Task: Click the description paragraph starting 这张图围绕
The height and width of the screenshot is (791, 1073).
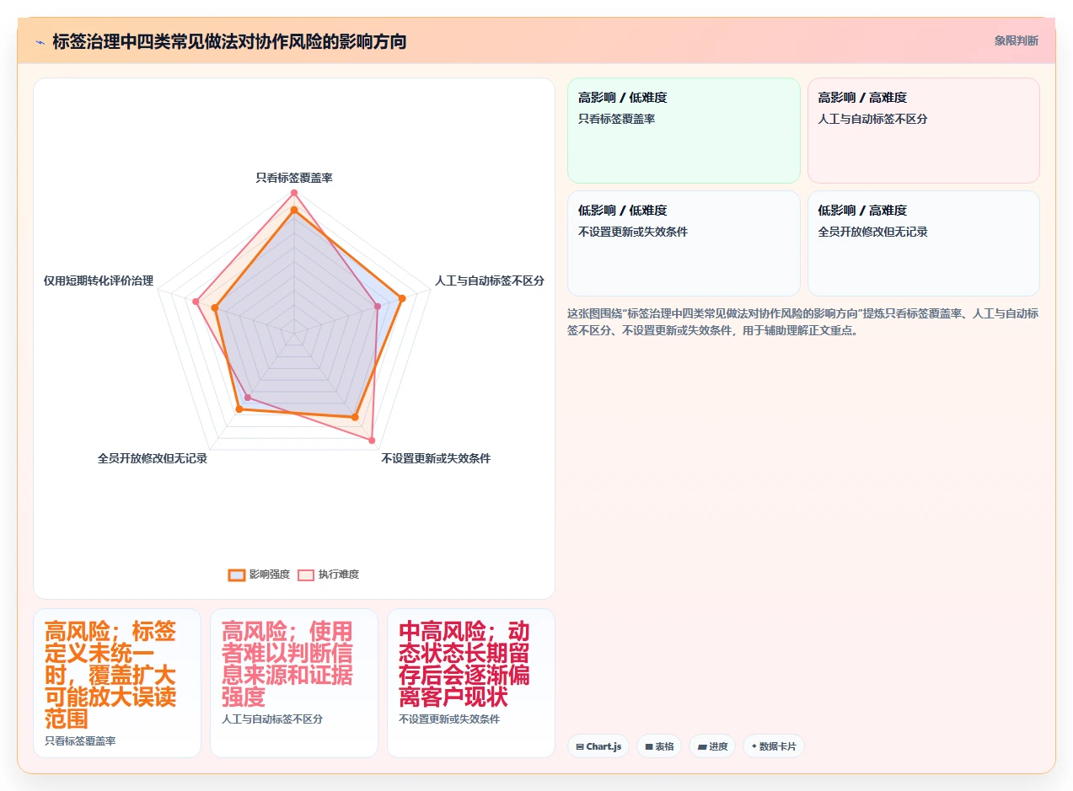Action: pos(803,322)
